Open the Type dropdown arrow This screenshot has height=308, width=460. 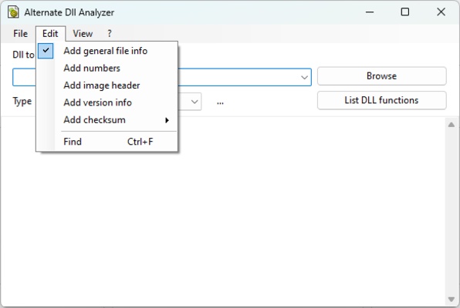point(194,102)
